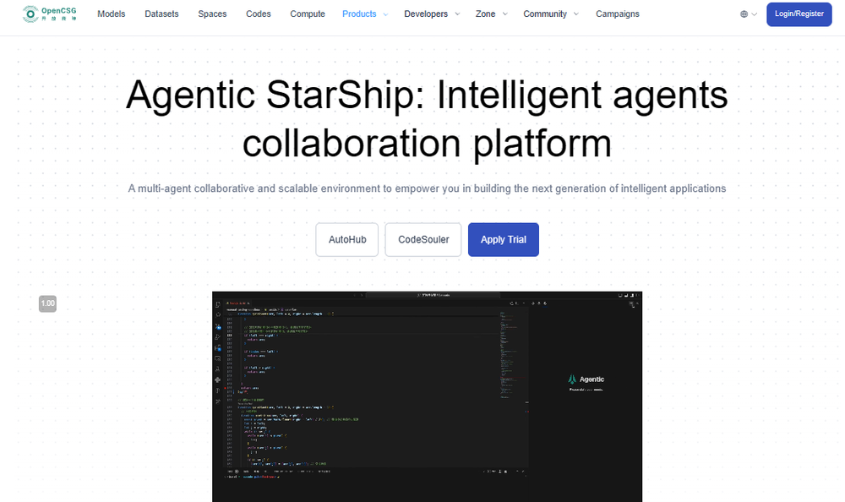This screenshot has width=845, height=502.
Task: Click the Apply Trial button
Action: pyautogui.click(x=504, y=239)
